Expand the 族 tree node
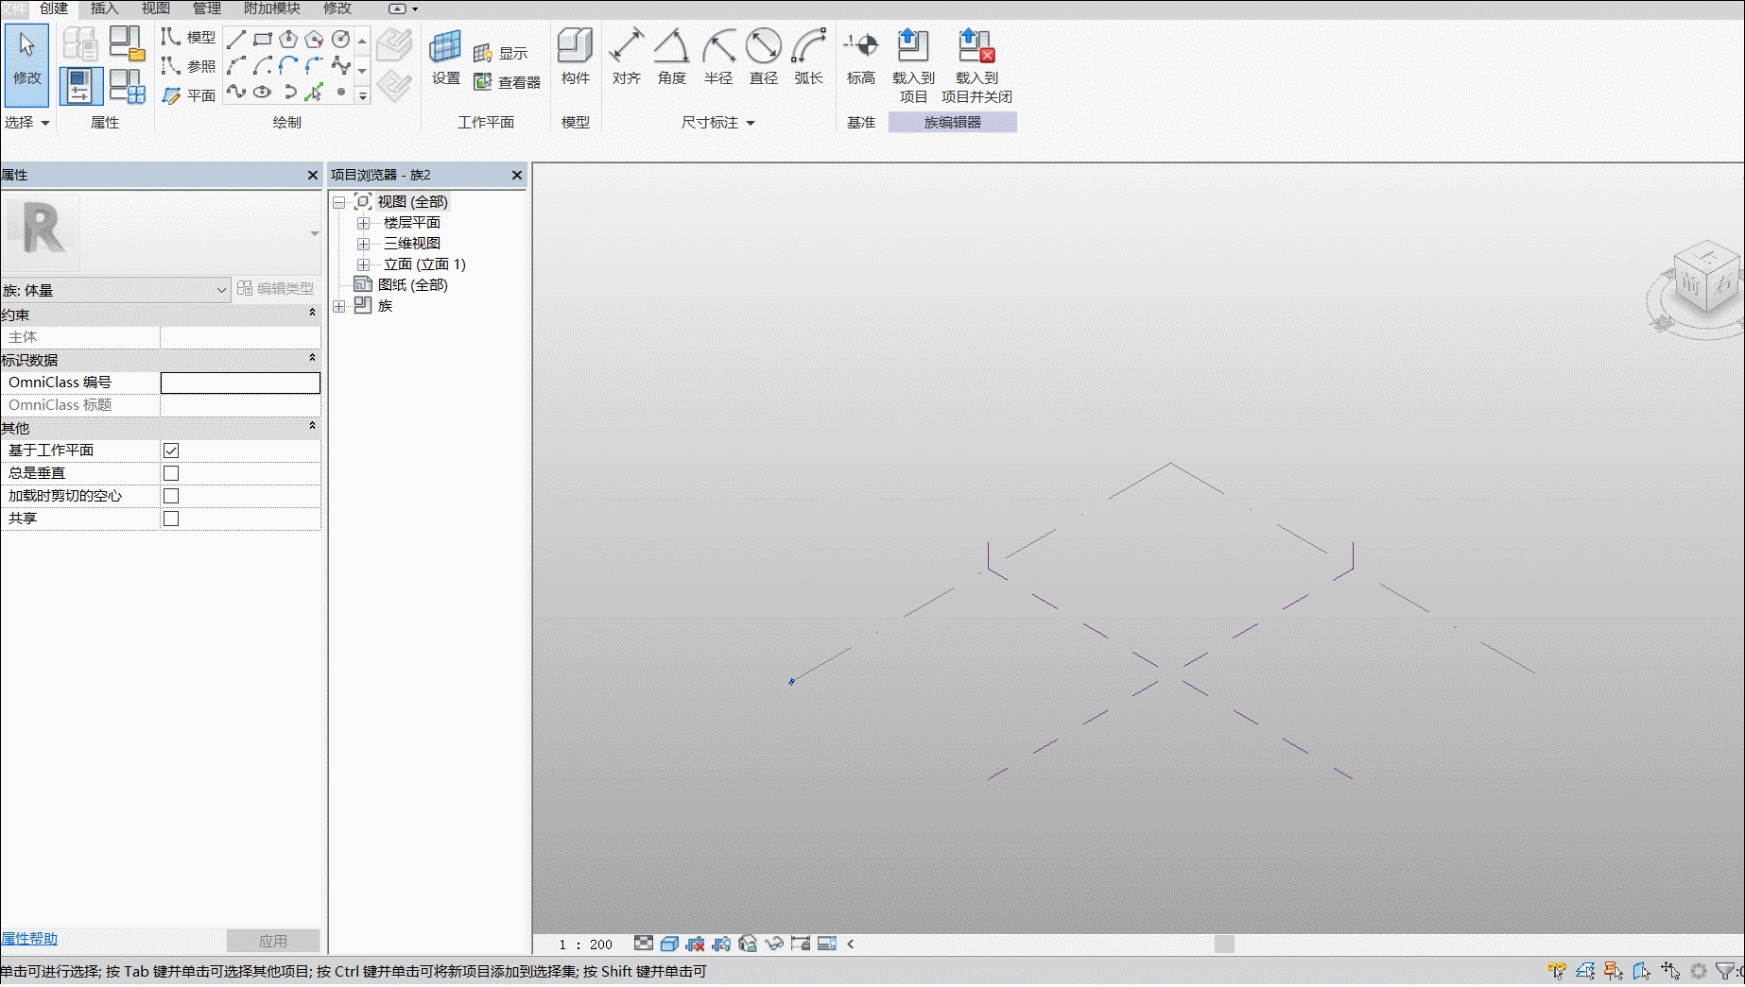The width and height of the screenshot is (1745, 987). 339,306
